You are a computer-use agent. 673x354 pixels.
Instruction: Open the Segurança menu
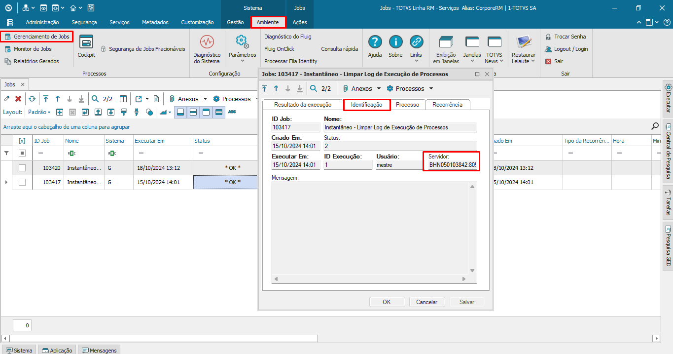click(84, 22)
